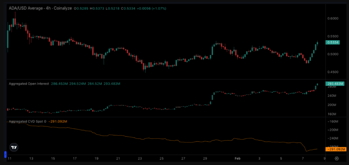Click the 293.483M open interest price tag
The height and width of the screenshot is (165, 349).
click(335, 84)
